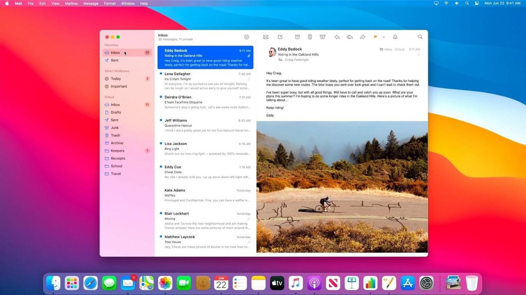Toggle the message filter
This screenshot has width=526, height=295.
[246, 37]
